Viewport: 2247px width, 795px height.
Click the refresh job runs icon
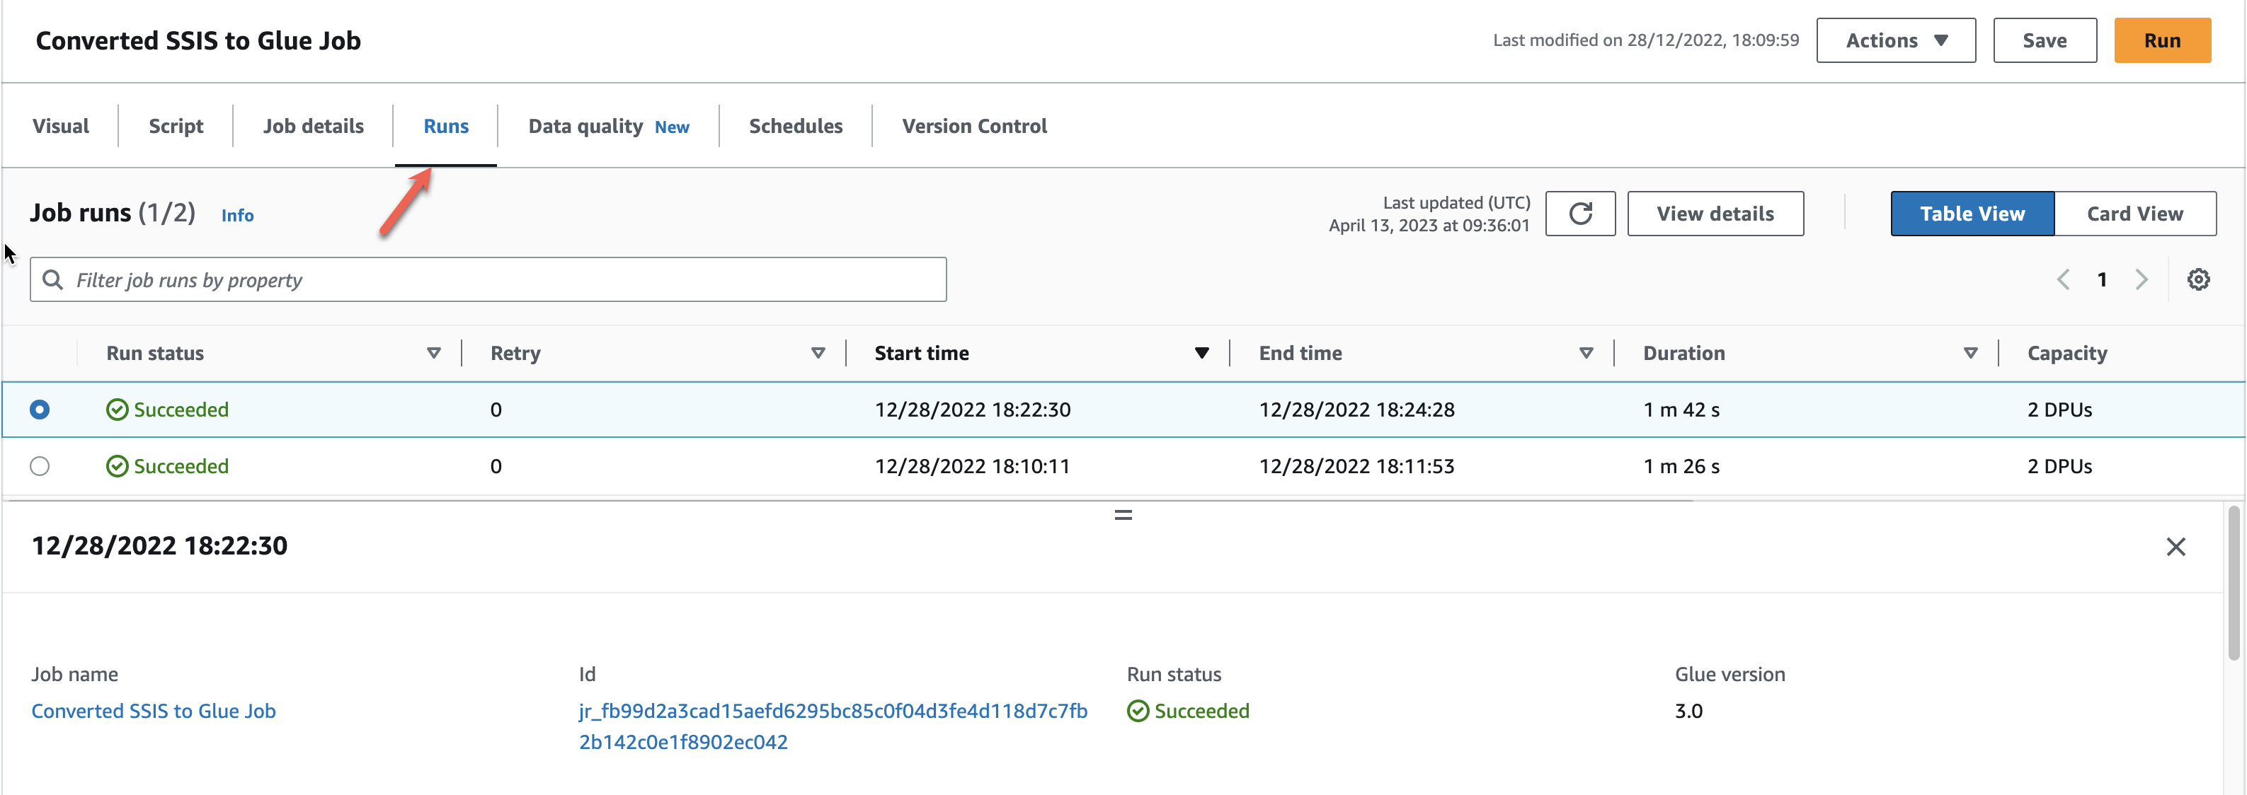coord(1579,214)
